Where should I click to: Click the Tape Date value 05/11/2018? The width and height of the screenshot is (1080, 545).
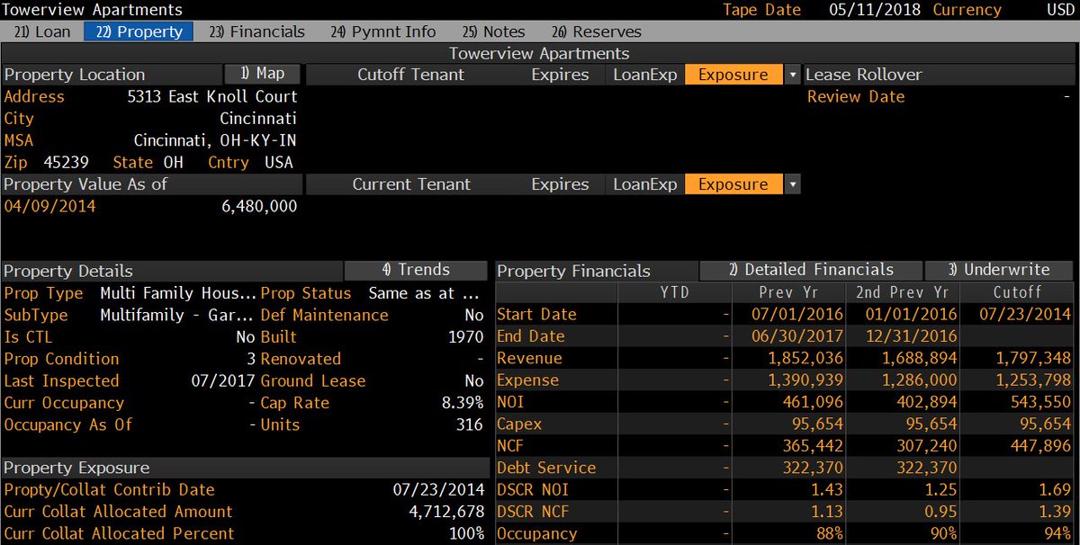(875, 10)
